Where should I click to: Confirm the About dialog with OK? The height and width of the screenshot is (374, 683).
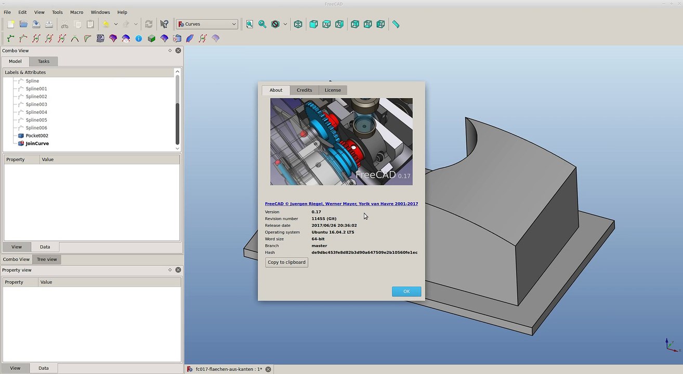click(406, 291)
